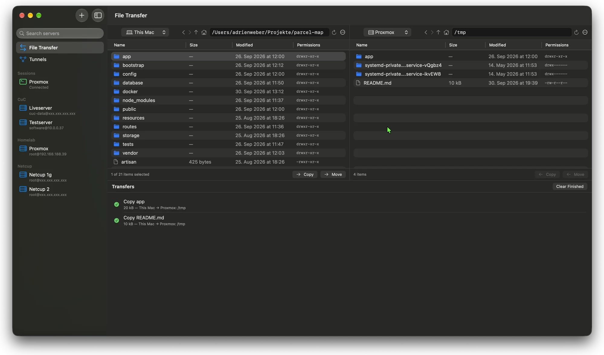
Task: Refresh the local parcel-map listing
Action: click(x=334, y=32)
